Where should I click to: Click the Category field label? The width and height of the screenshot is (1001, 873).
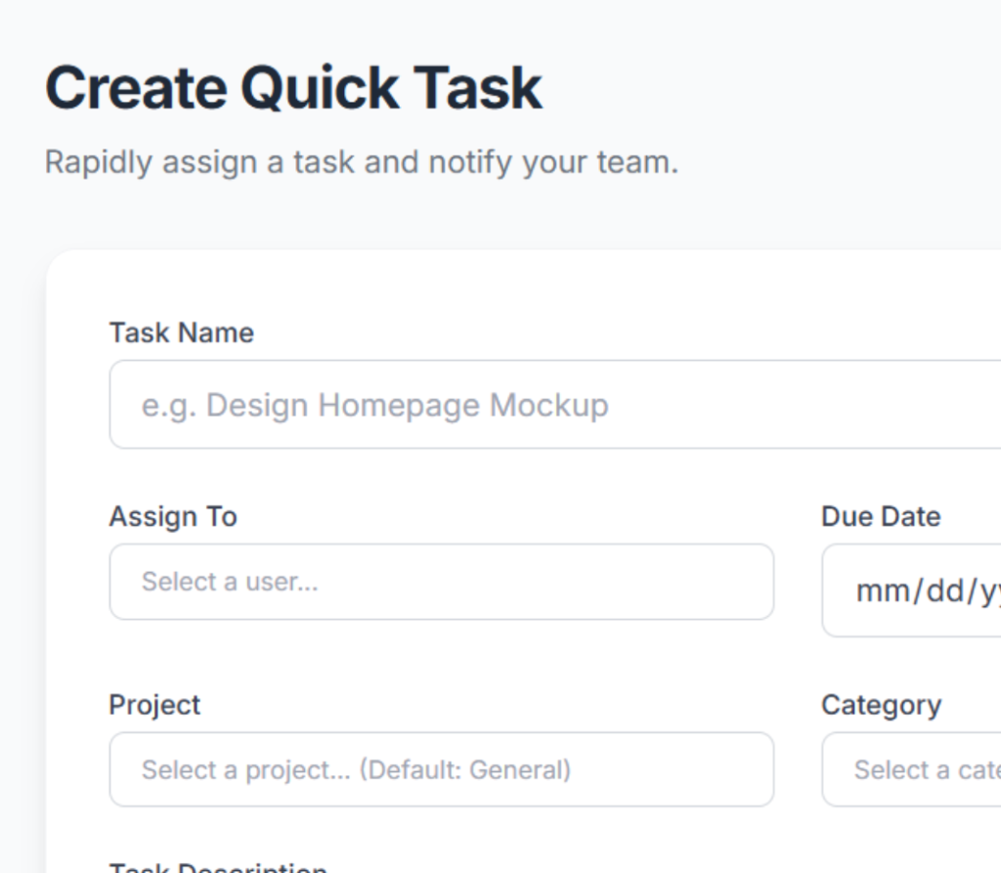881,705
